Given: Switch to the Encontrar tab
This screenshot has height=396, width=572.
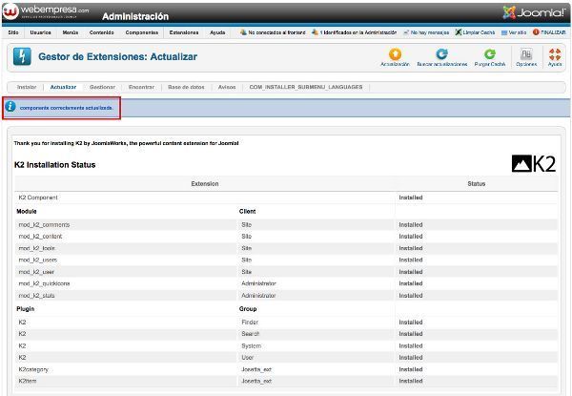Looking at the screenshot, I should (141, 87).
